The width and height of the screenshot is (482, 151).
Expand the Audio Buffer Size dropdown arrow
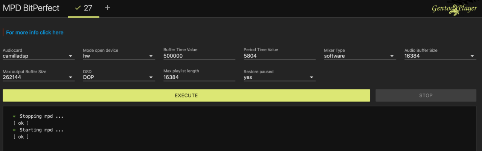pyautogui.click(x=473, y=56)
